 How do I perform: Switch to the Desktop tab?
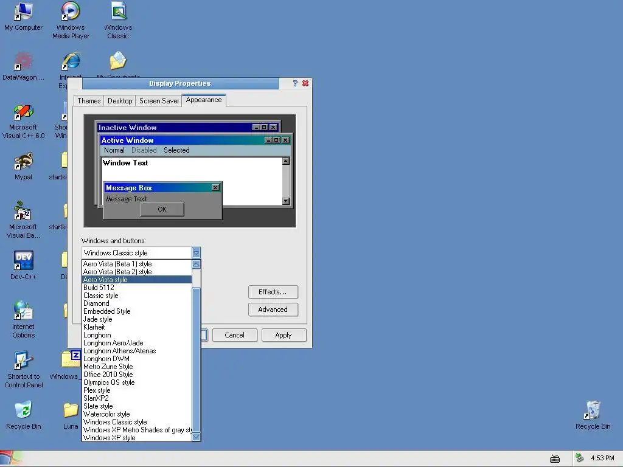point(120,101)
